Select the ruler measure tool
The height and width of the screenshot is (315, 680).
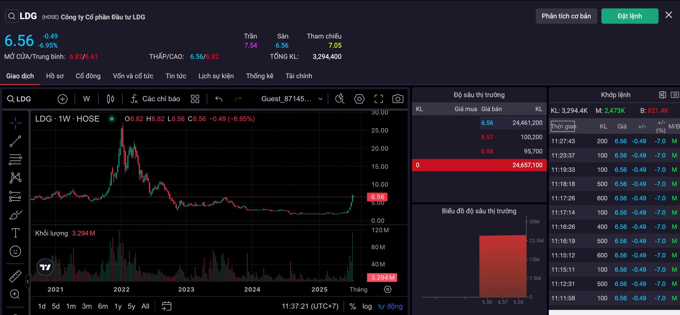coord(15,276)
